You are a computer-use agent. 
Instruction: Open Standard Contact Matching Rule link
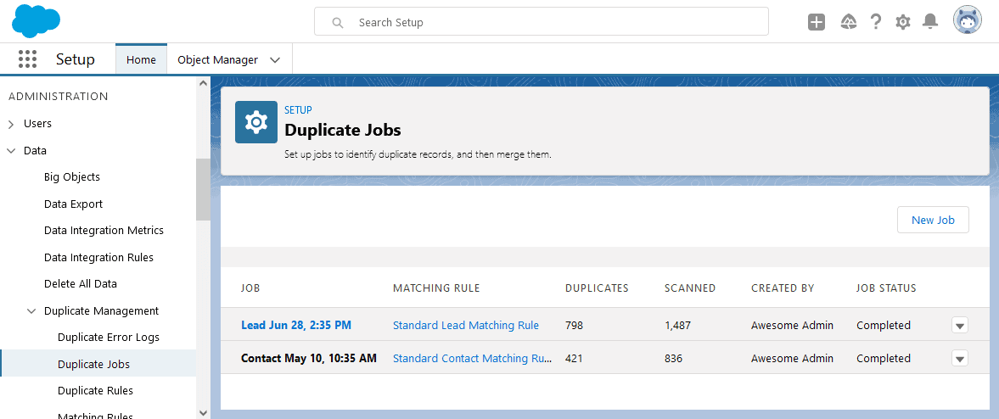coord(472,358)
